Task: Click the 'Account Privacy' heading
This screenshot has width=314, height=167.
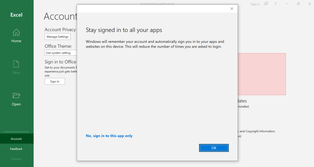Action: (60, 30)
